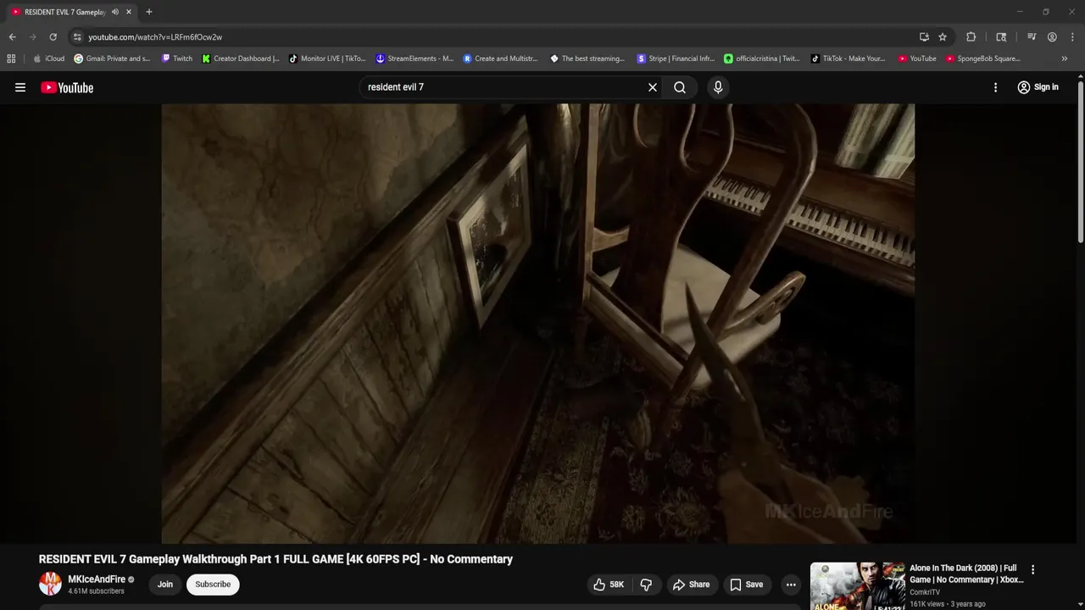Click the video title text
This screenshot has width=1085, height=610.
click(x=275, y=559)
